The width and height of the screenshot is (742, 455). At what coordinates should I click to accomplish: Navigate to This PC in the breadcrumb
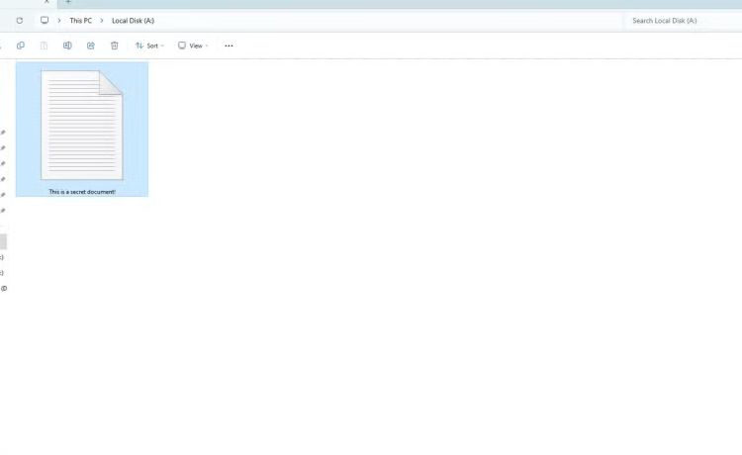pos(80,20)
